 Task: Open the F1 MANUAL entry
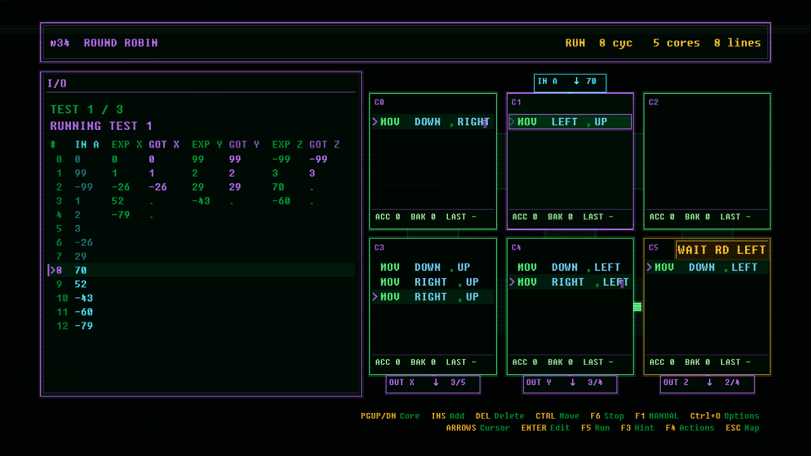tap(656, 416)
